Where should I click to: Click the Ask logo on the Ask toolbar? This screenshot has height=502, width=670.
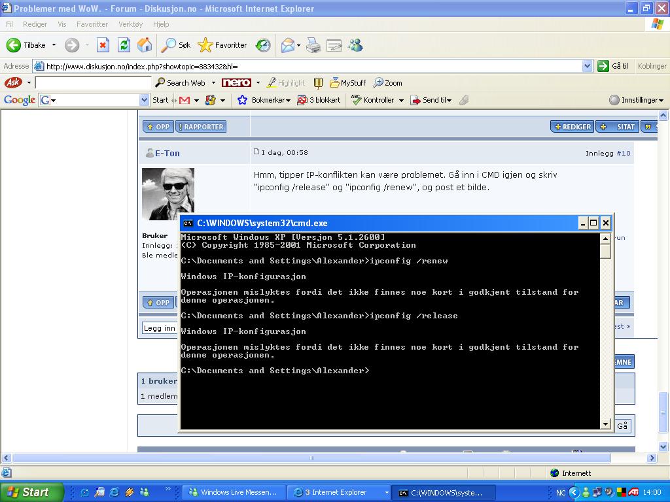13,83
